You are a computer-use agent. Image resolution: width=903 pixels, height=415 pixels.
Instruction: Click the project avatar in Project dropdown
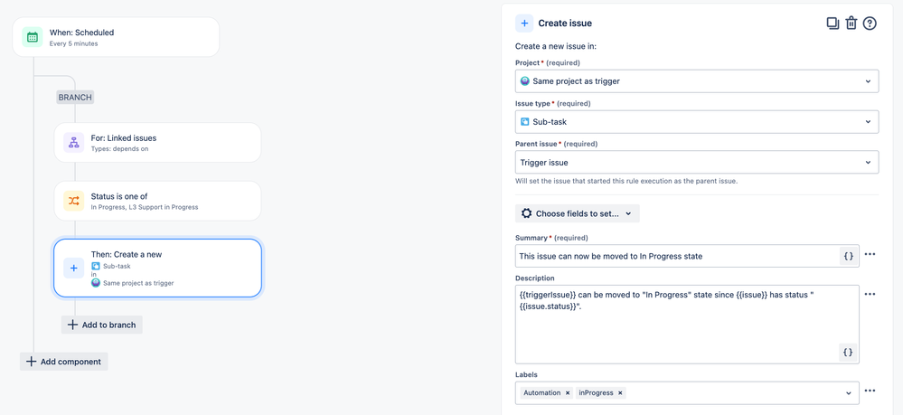click(x=524, y=81)
